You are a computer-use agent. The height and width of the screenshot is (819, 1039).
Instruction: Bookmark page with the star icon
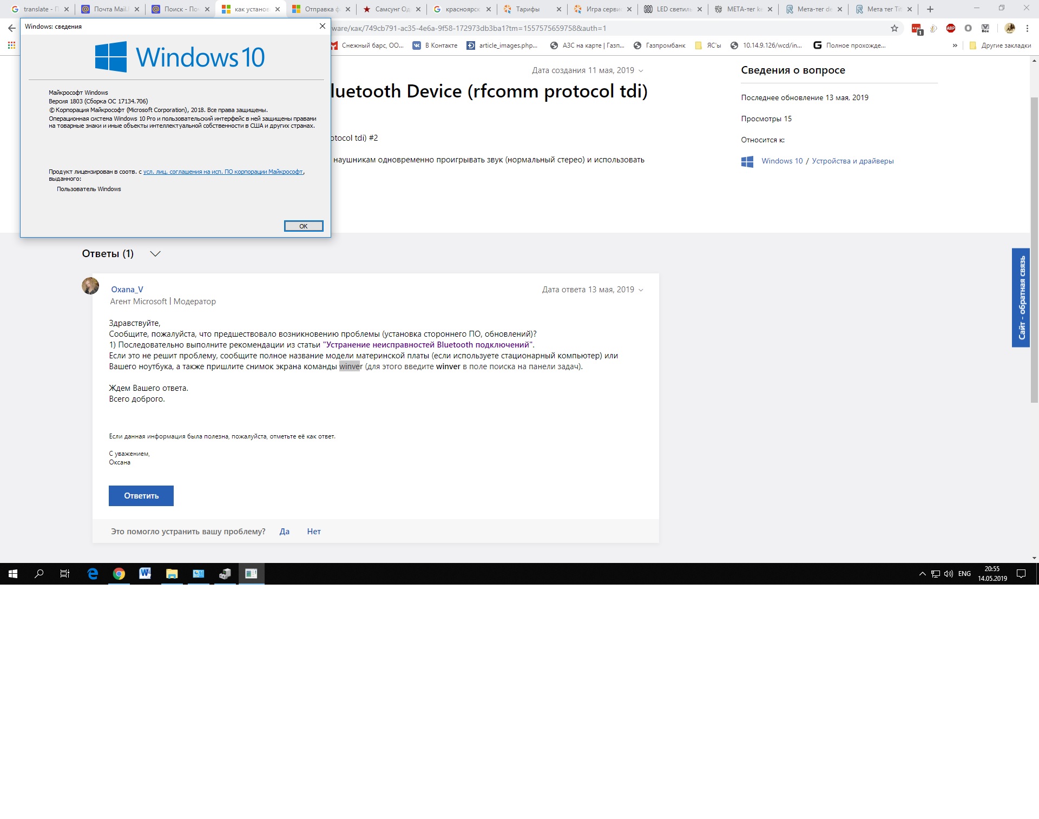pos(895,28)
